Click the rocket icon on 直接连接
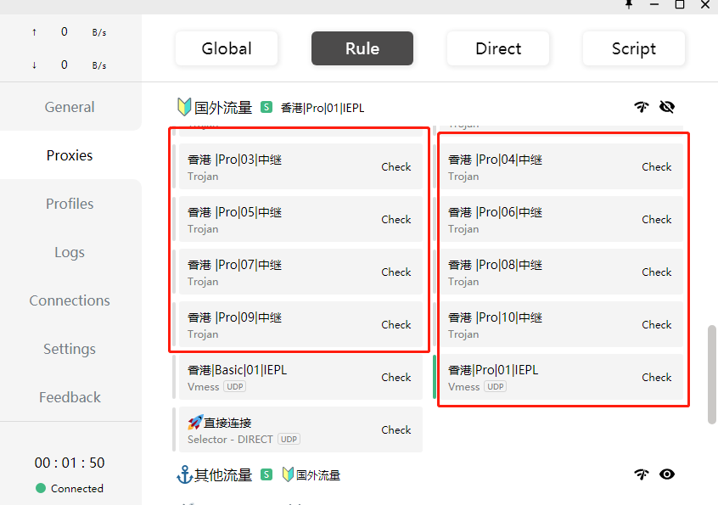The width and height of the screenshot is (718, 505). [194, 423]
